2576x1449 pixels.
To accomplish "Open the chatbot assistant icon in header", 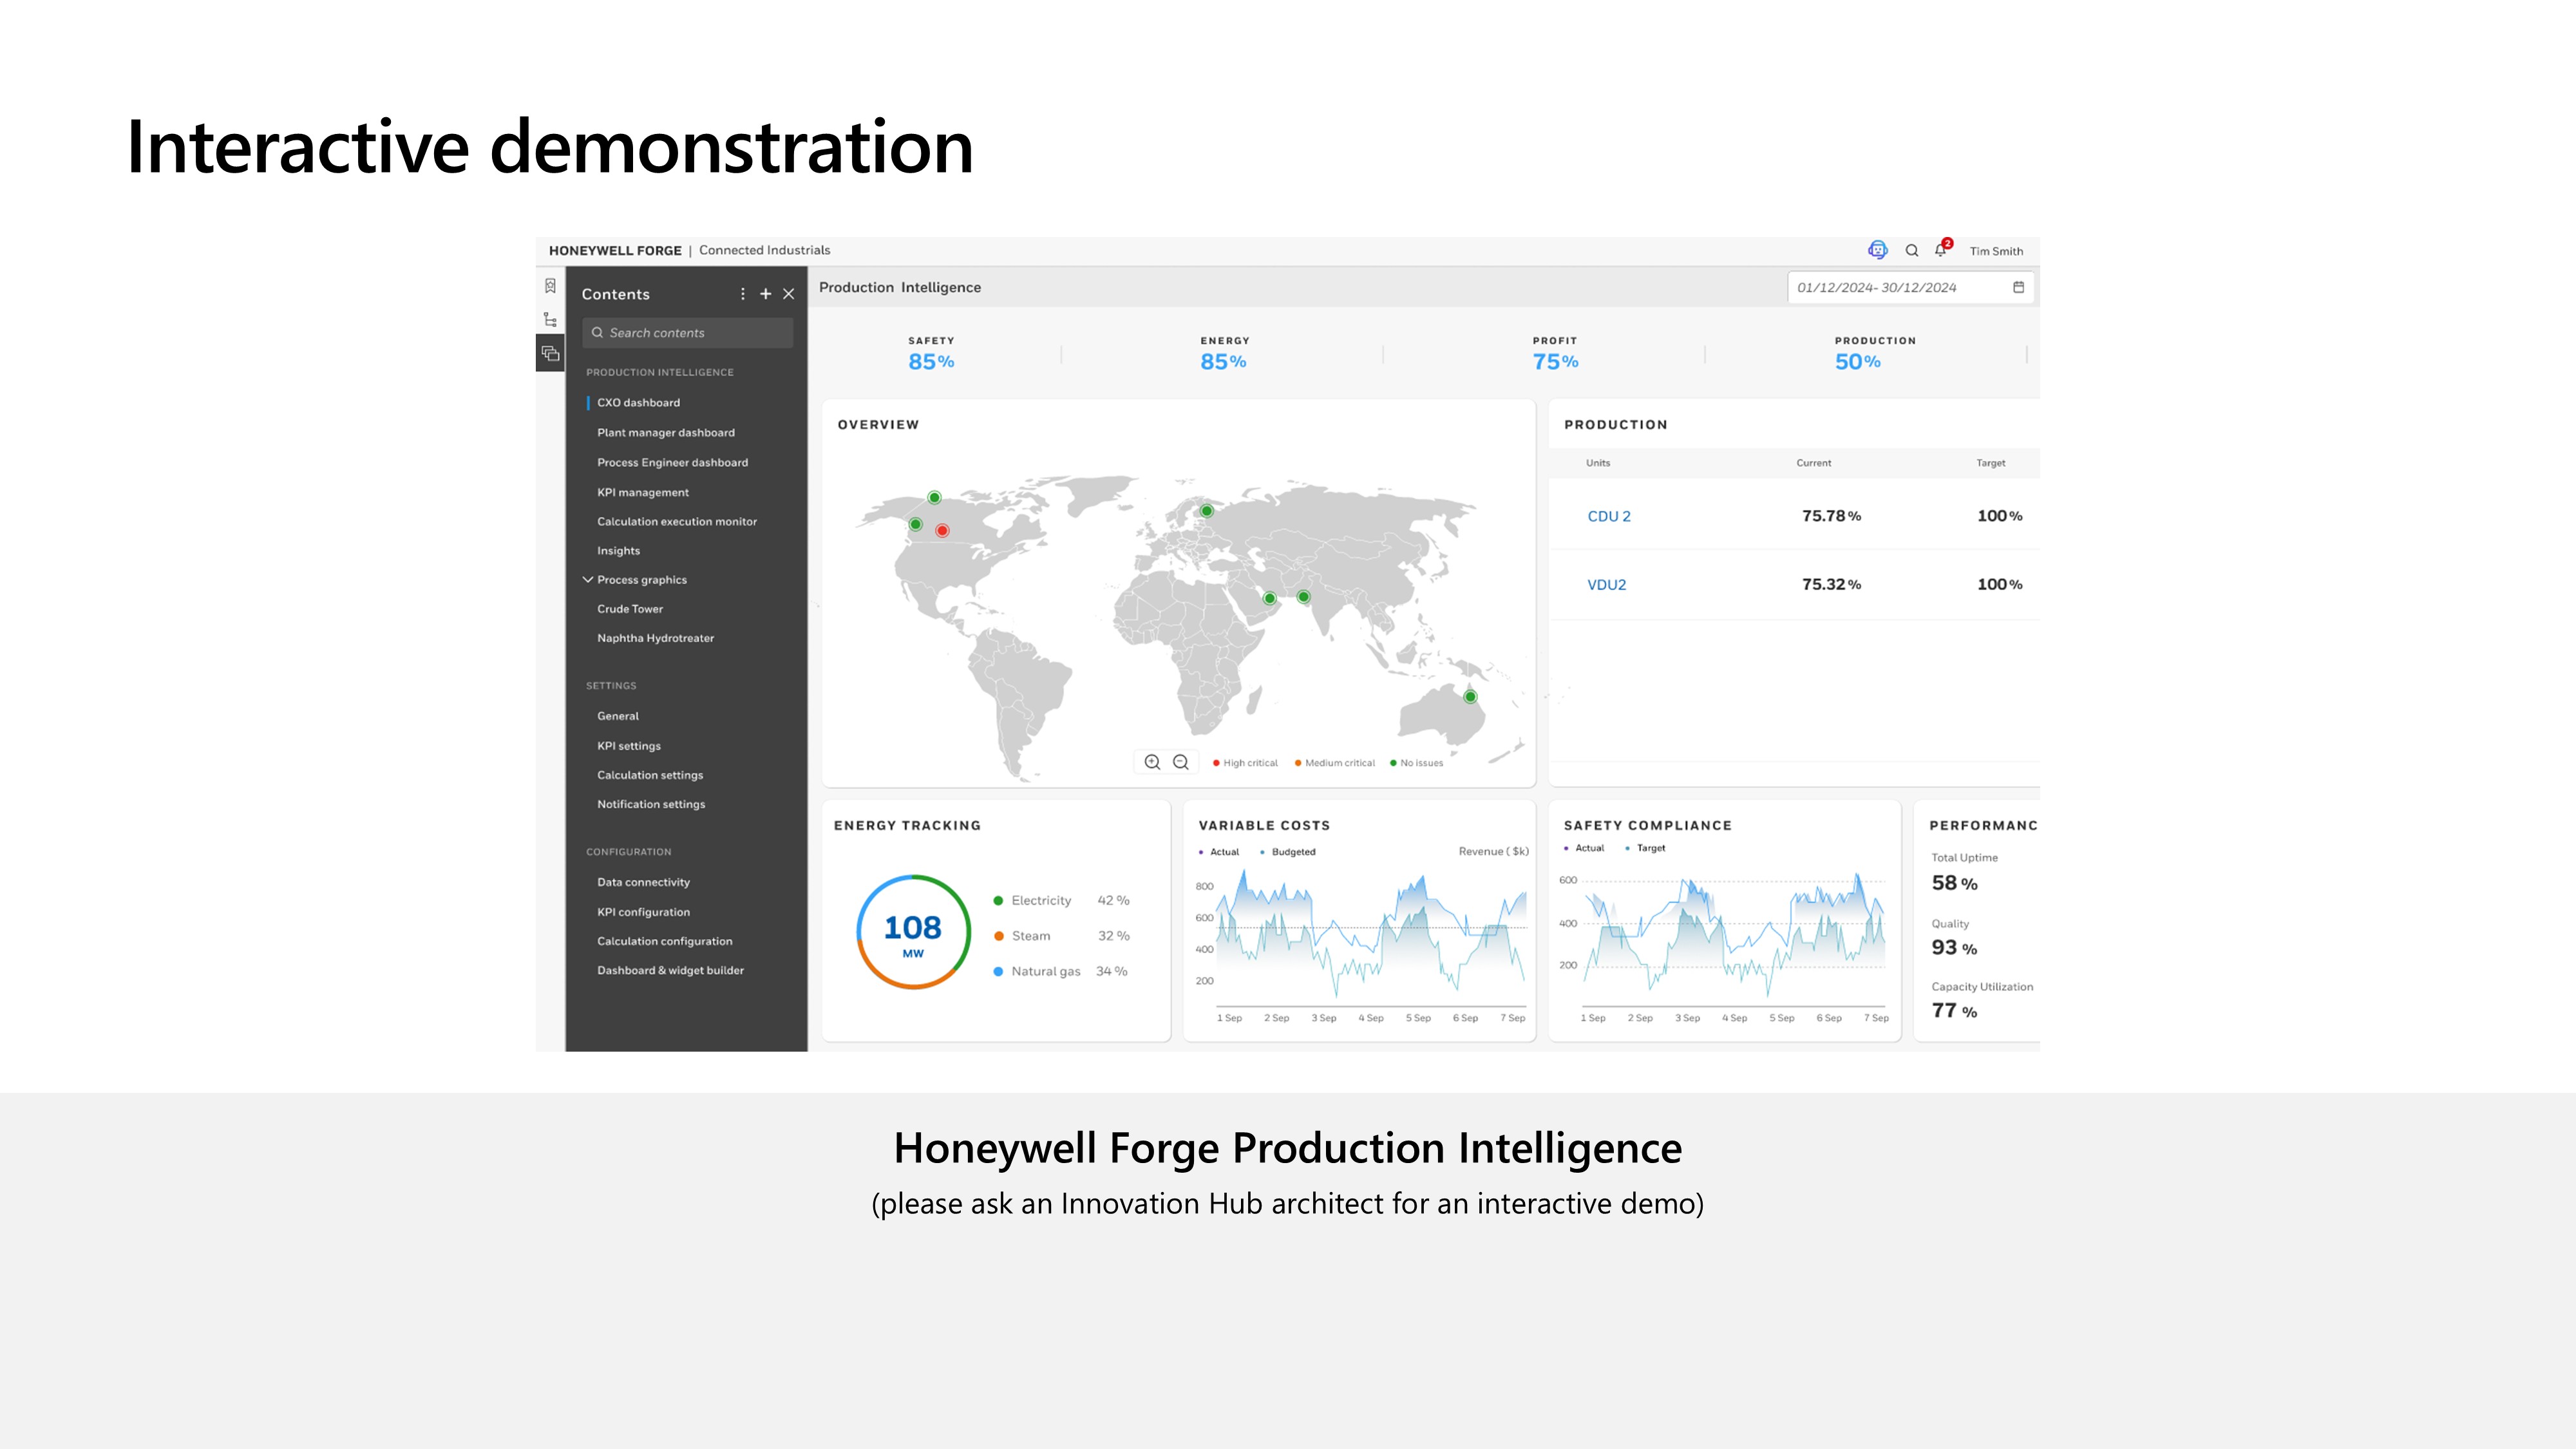I will (x=1877, y=250).
